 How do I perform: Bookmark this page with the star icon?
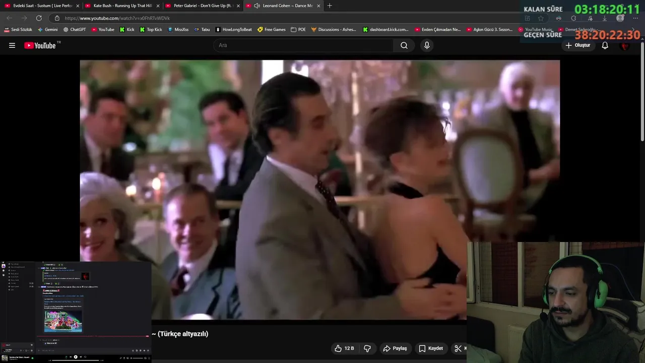(541, 18)
